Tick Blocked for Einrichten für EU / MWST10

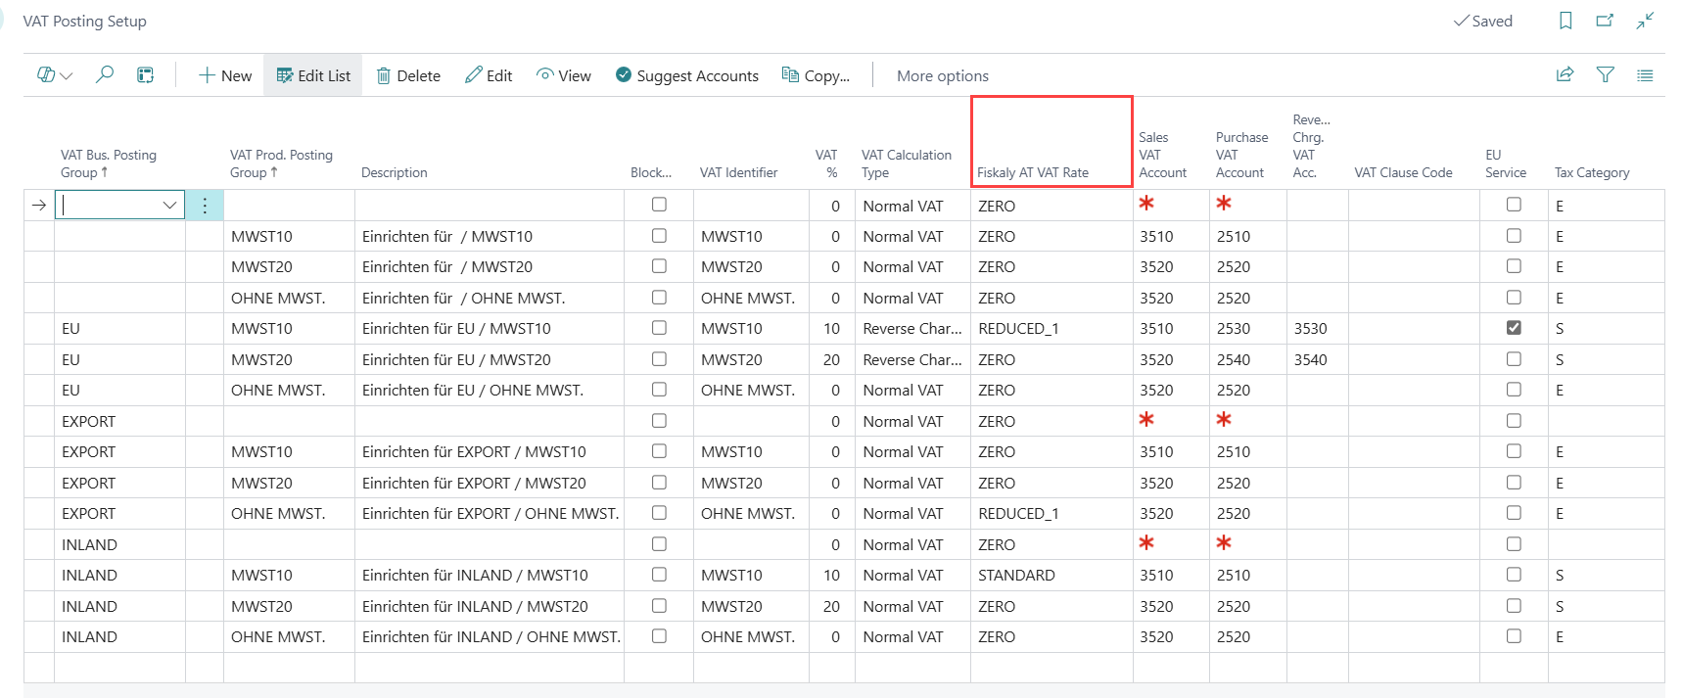click(659, 328)
